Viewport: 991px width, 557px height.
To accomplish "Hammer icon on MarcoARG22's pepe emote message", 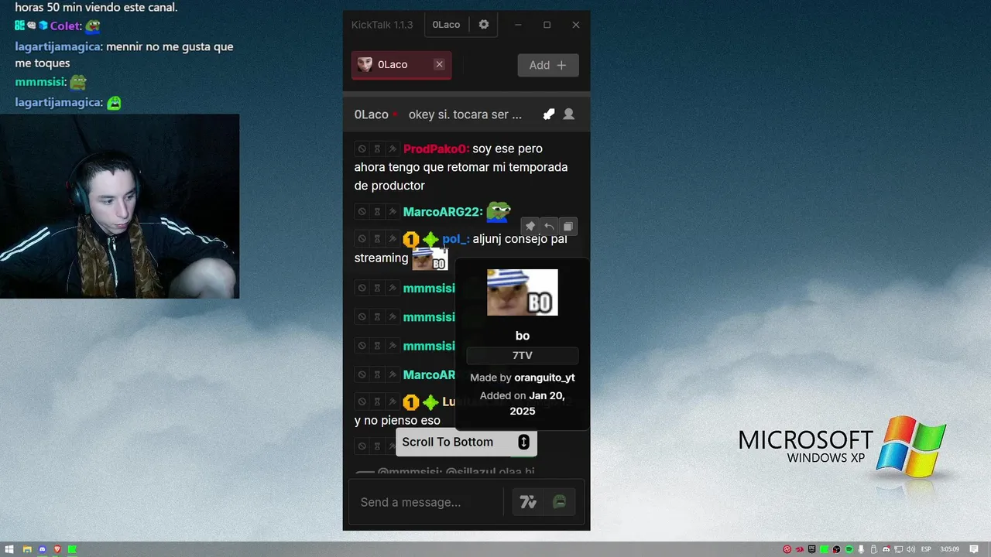I will (393, 212).
